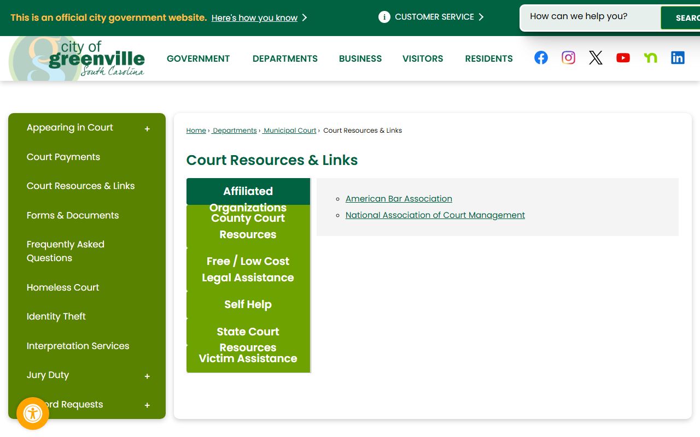Go to Municipal Court in the breadcrumb
The height and width of the screenshot is (437, 700).
290,131
